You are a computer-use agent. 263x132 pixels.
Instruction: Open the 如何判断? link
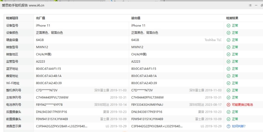(x=239, y=126)
